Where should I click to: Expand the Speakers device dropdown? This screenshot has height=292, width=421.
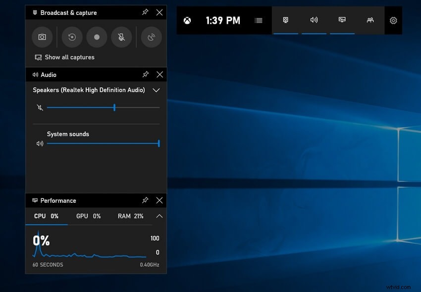(x=156, y=90)
